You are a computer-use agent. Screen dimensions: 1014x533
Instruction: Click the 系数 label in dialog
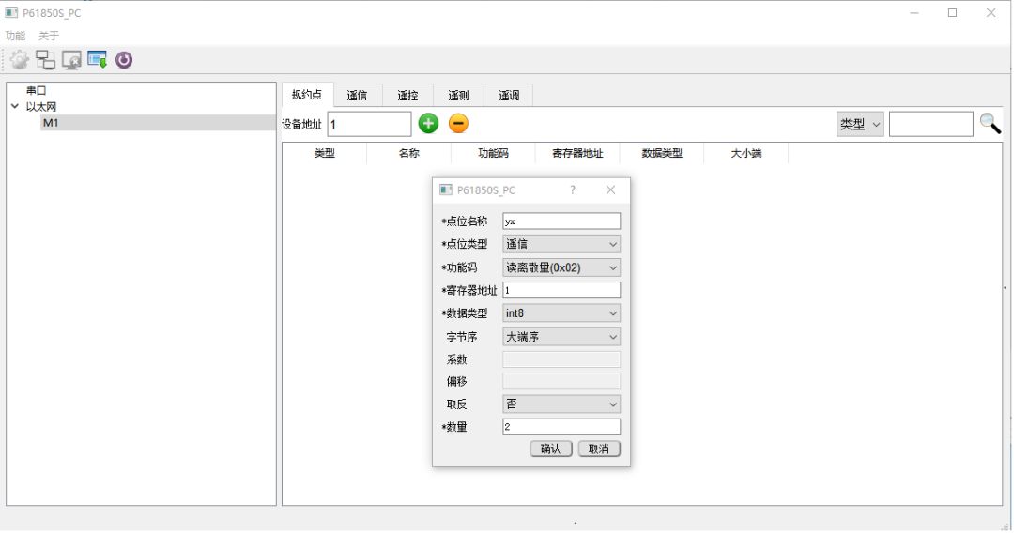(x=456, y=359)
